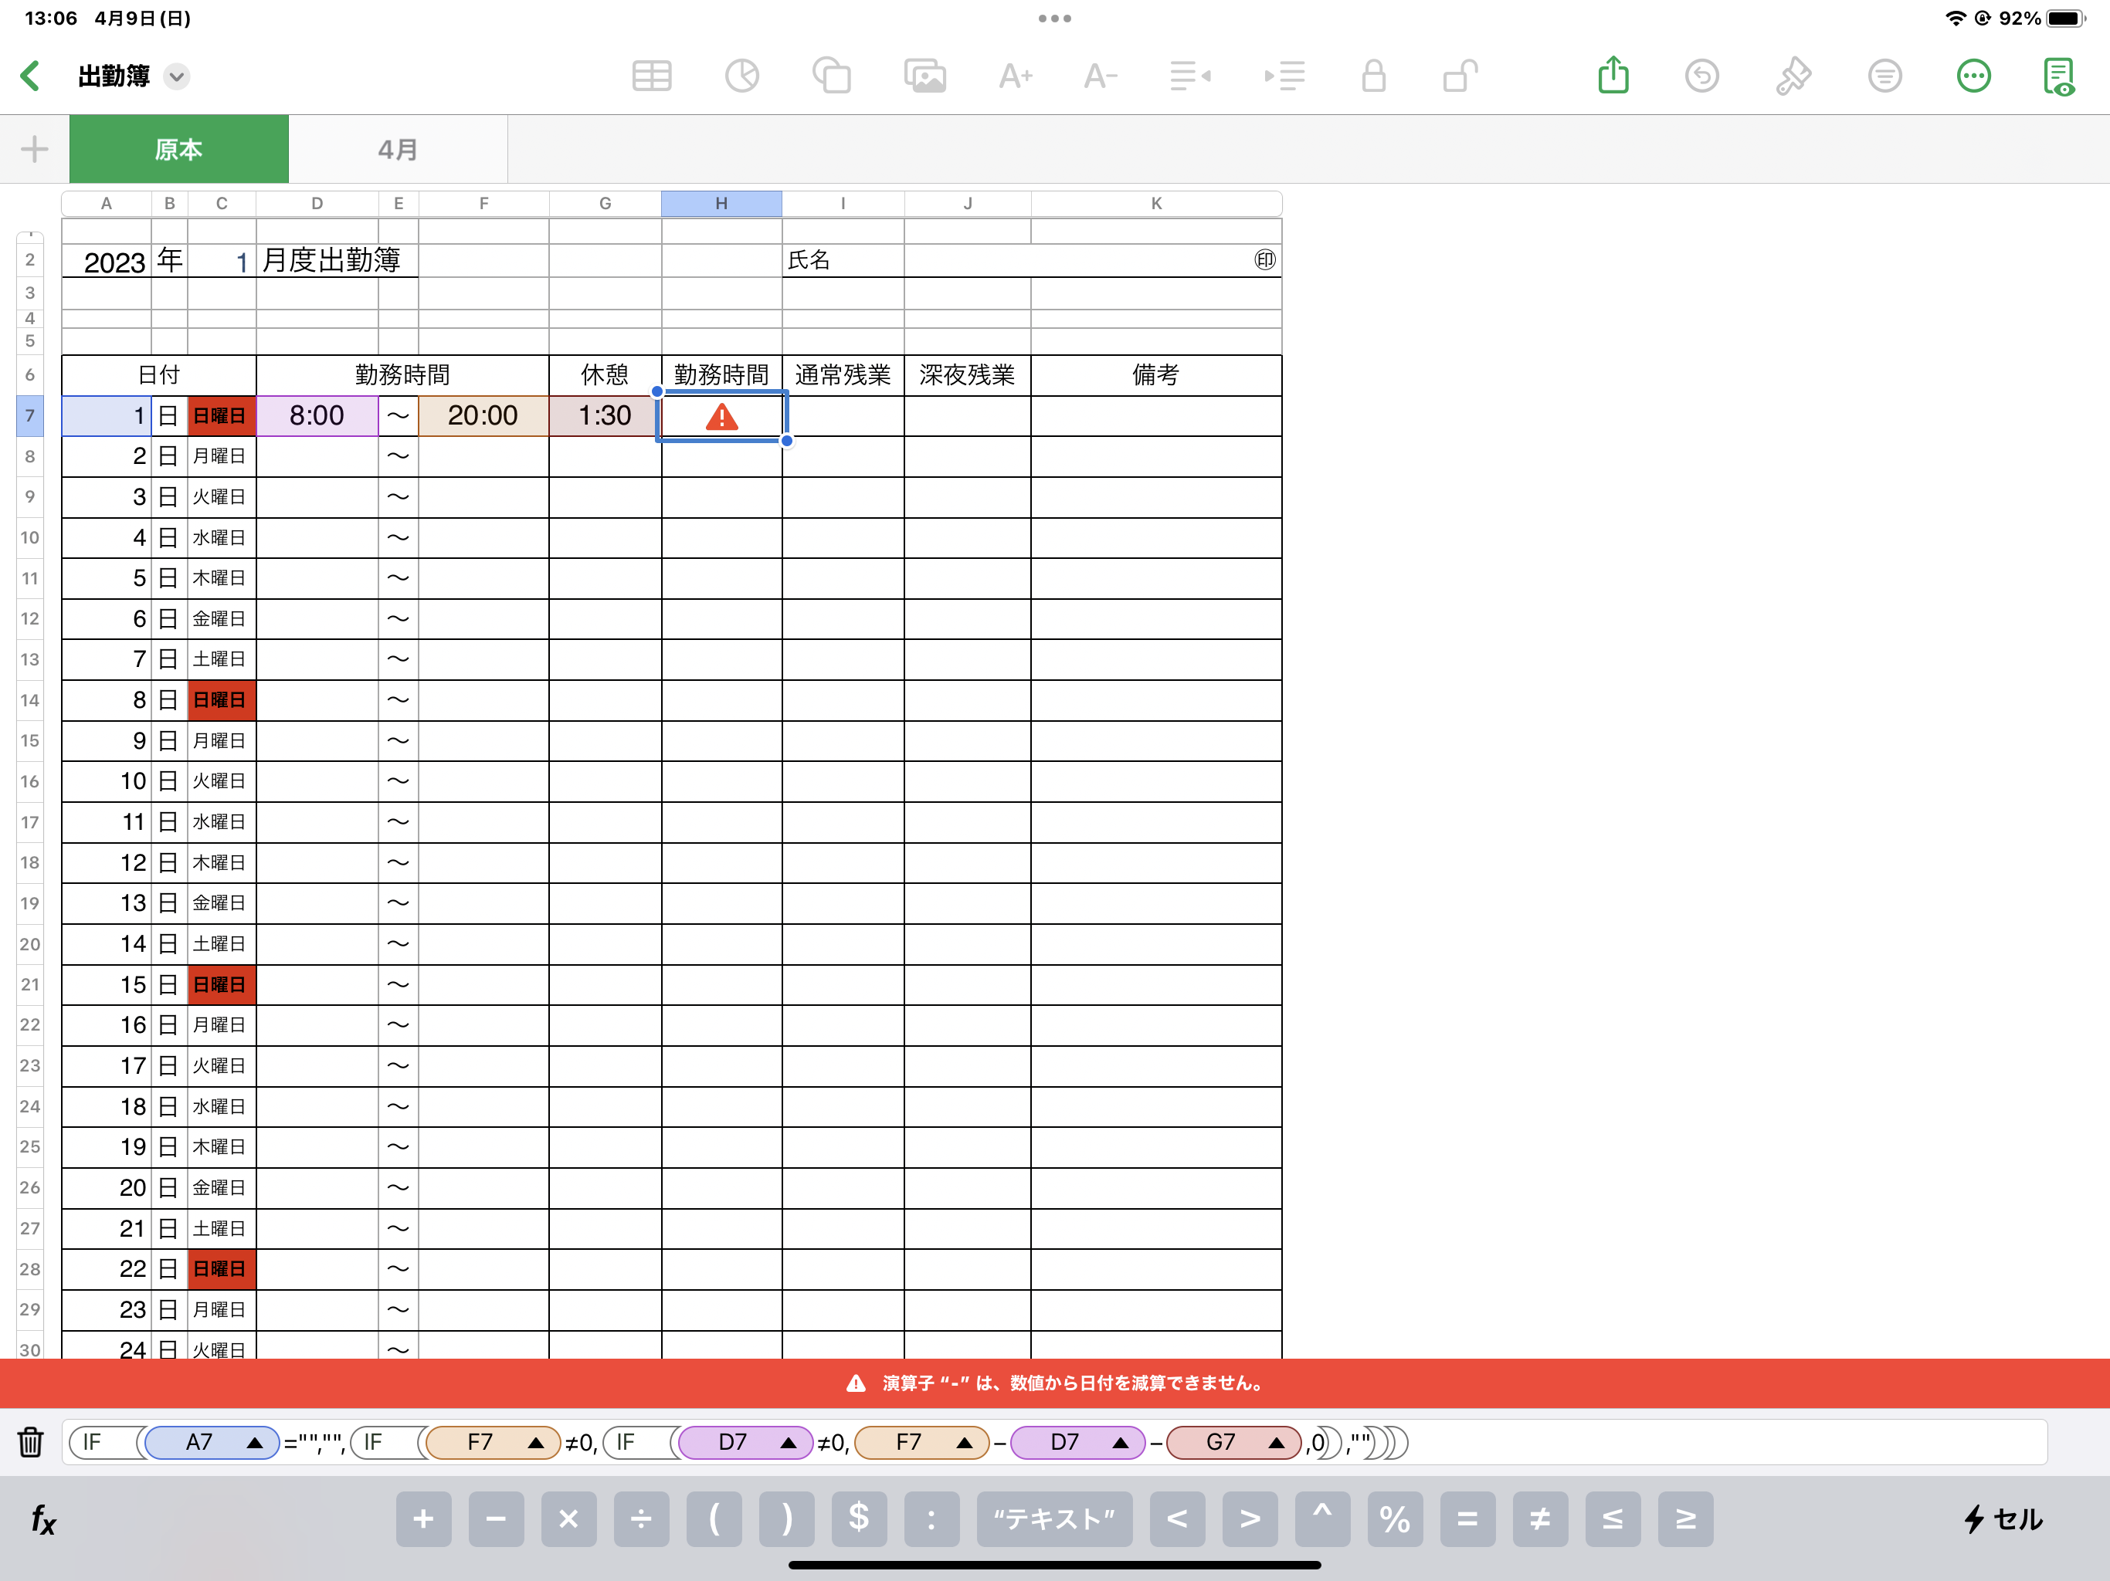Open the format paintbrush icon
The image size is (2110, 1581).
1793,76
